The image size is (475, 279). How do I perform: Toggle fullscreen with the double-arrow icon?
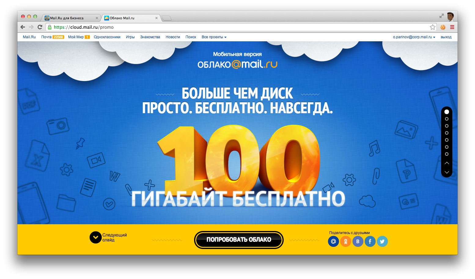point(441,16)
